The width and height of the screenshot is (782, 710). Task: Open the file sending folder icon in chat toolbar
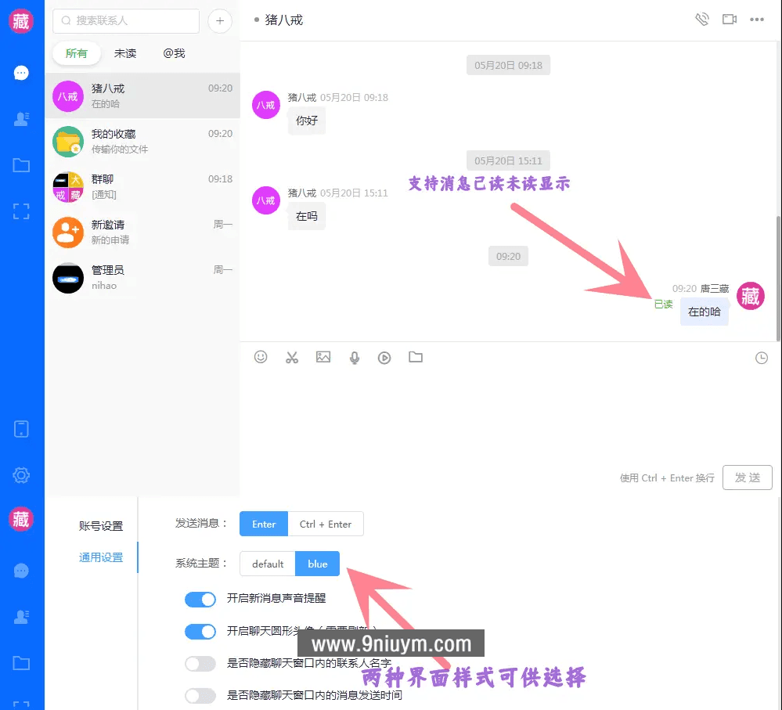coord(416,357)
